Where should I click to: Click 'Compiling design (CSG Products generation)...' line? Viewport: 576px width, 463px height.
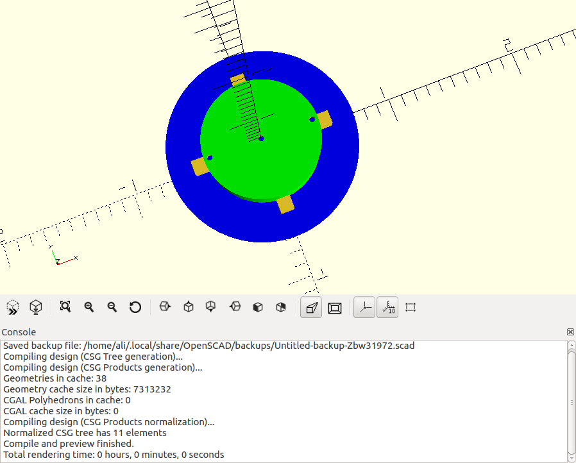click(x=103, y=367)
